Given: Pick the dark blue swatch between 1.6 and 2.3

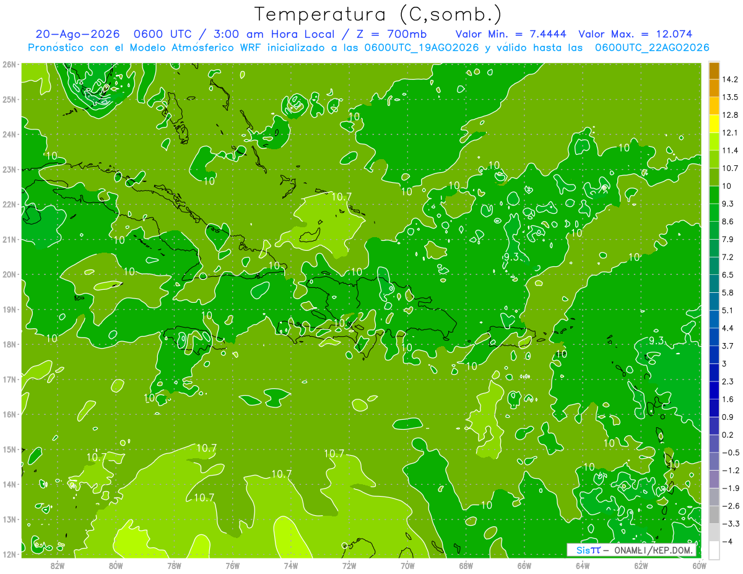Looking at the screenshot, I should pos(714,390).
